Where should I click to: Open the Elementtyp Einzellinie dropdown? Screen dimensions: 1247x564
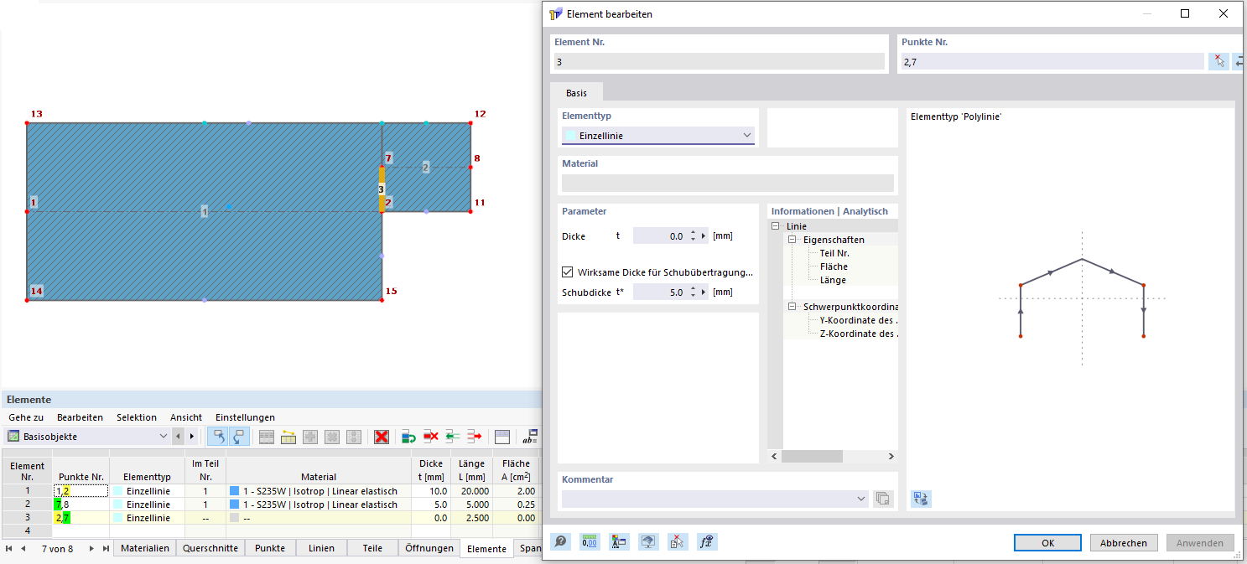coord(658,136)
